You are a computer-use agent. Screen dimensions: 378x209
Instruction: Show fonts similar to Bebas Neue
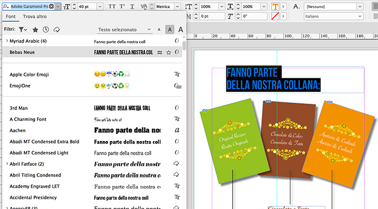point(160,52)
